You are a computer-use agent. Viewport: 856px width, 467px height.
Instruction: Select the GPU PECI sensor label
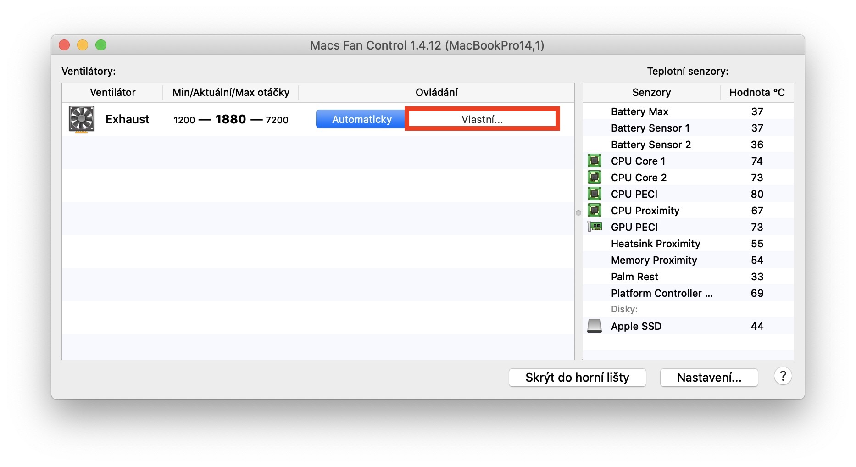point(634,227)
